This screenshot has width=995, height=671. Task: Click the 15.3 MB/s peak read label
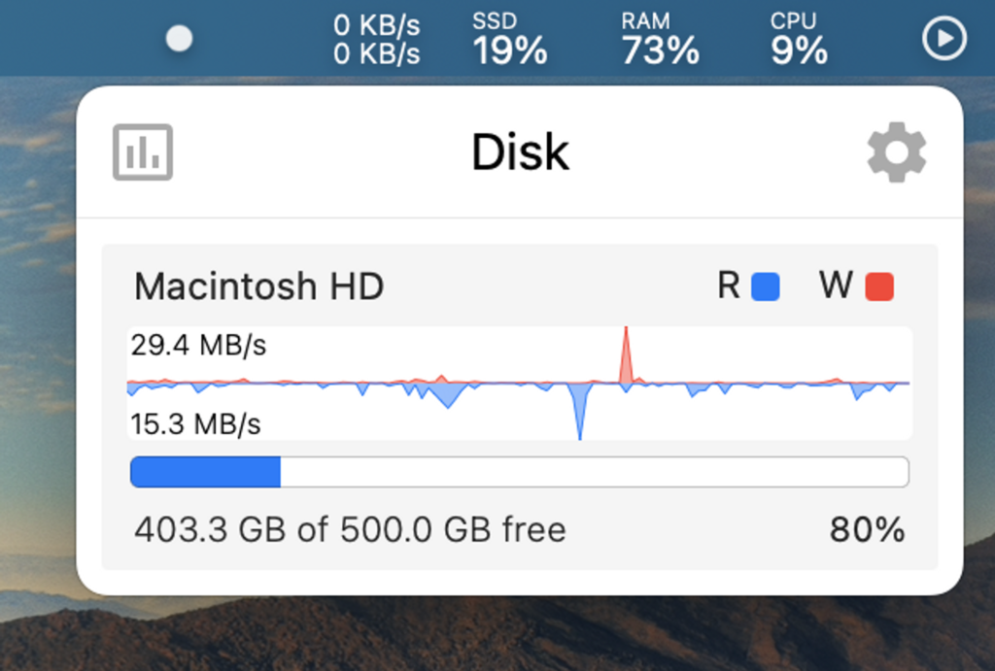(195, 424)
